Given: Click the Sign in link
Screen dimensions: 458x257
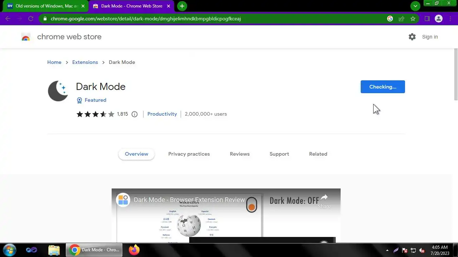Looking at the screenshot, I should pos(430,37).
